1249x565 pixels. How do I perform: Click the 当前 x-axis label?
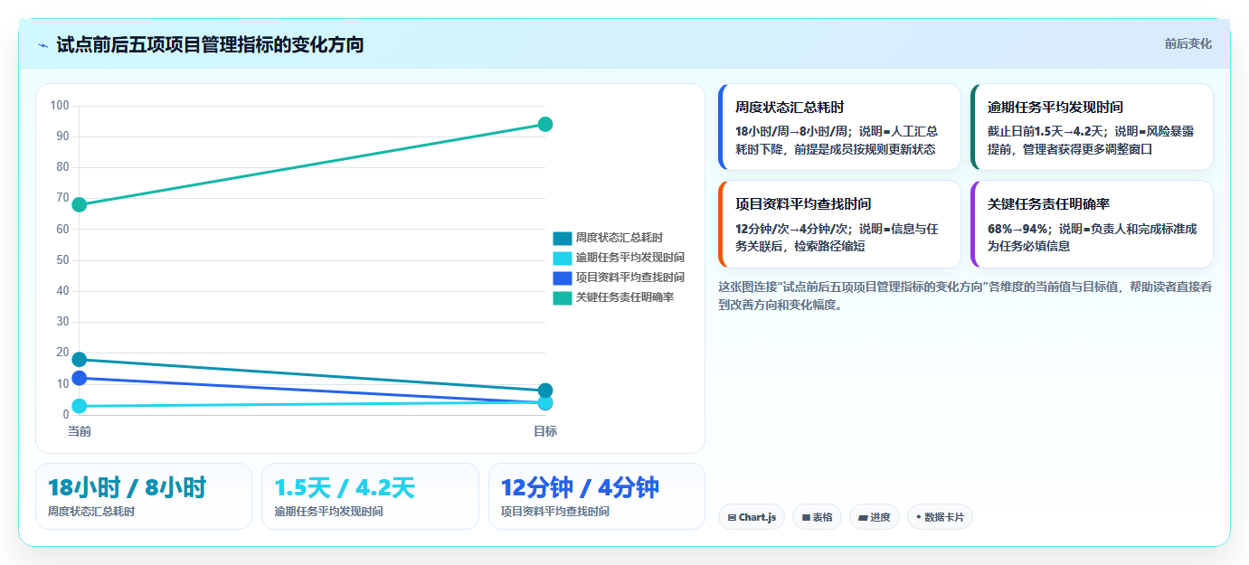(x=80, y=431)
